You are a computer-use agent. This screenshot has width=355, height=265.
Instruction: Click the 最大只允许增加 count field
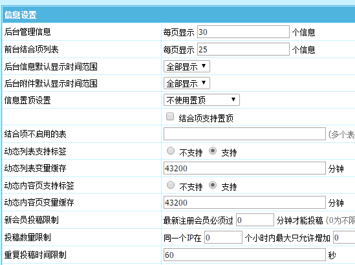(x=344, y=237)
